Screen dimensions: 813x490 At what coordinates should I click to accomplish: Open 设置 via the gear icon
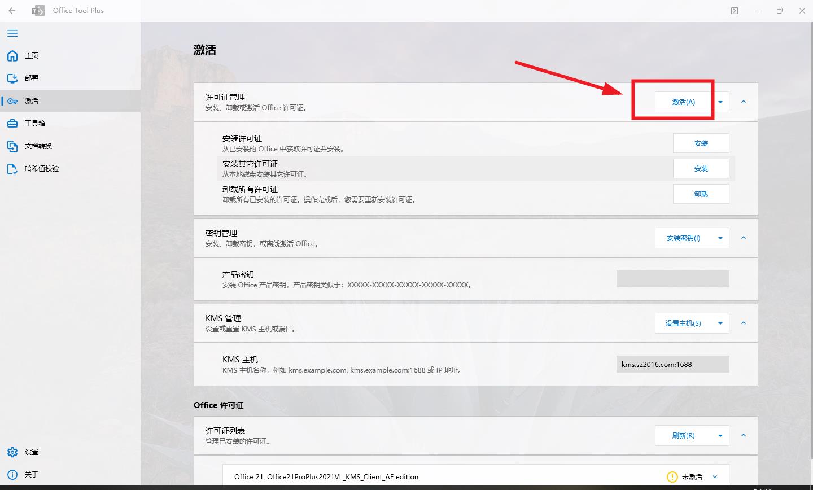coord(12,452)
